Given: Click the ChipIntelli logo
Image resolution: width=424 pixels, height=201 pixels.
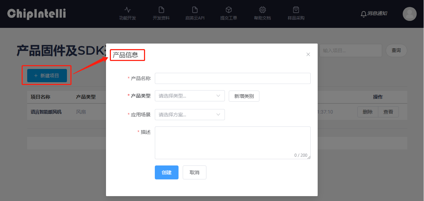Looking at the screenshot, I should pos(37,14).
